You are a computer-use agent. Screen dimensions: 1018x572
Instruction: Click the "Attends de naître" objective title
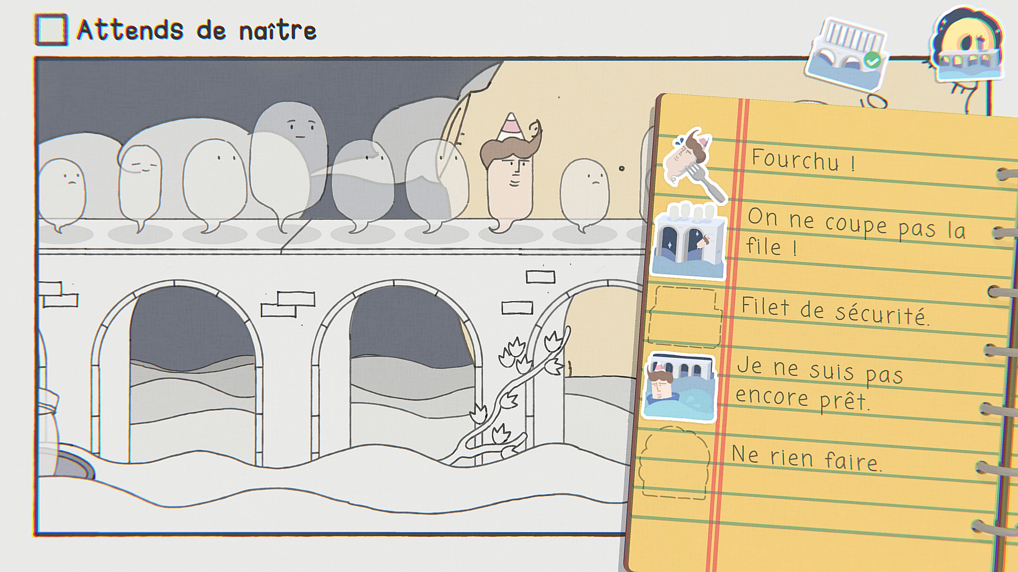coord(197,30)
